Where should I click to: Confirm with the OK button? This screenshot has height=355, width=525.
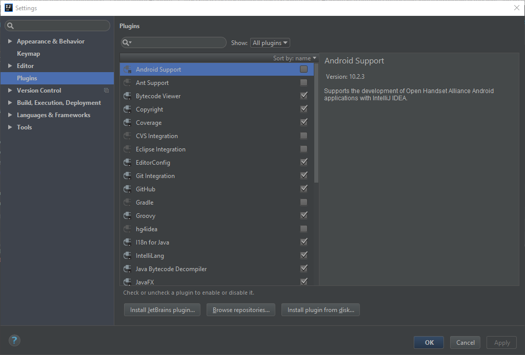[429, 342]
